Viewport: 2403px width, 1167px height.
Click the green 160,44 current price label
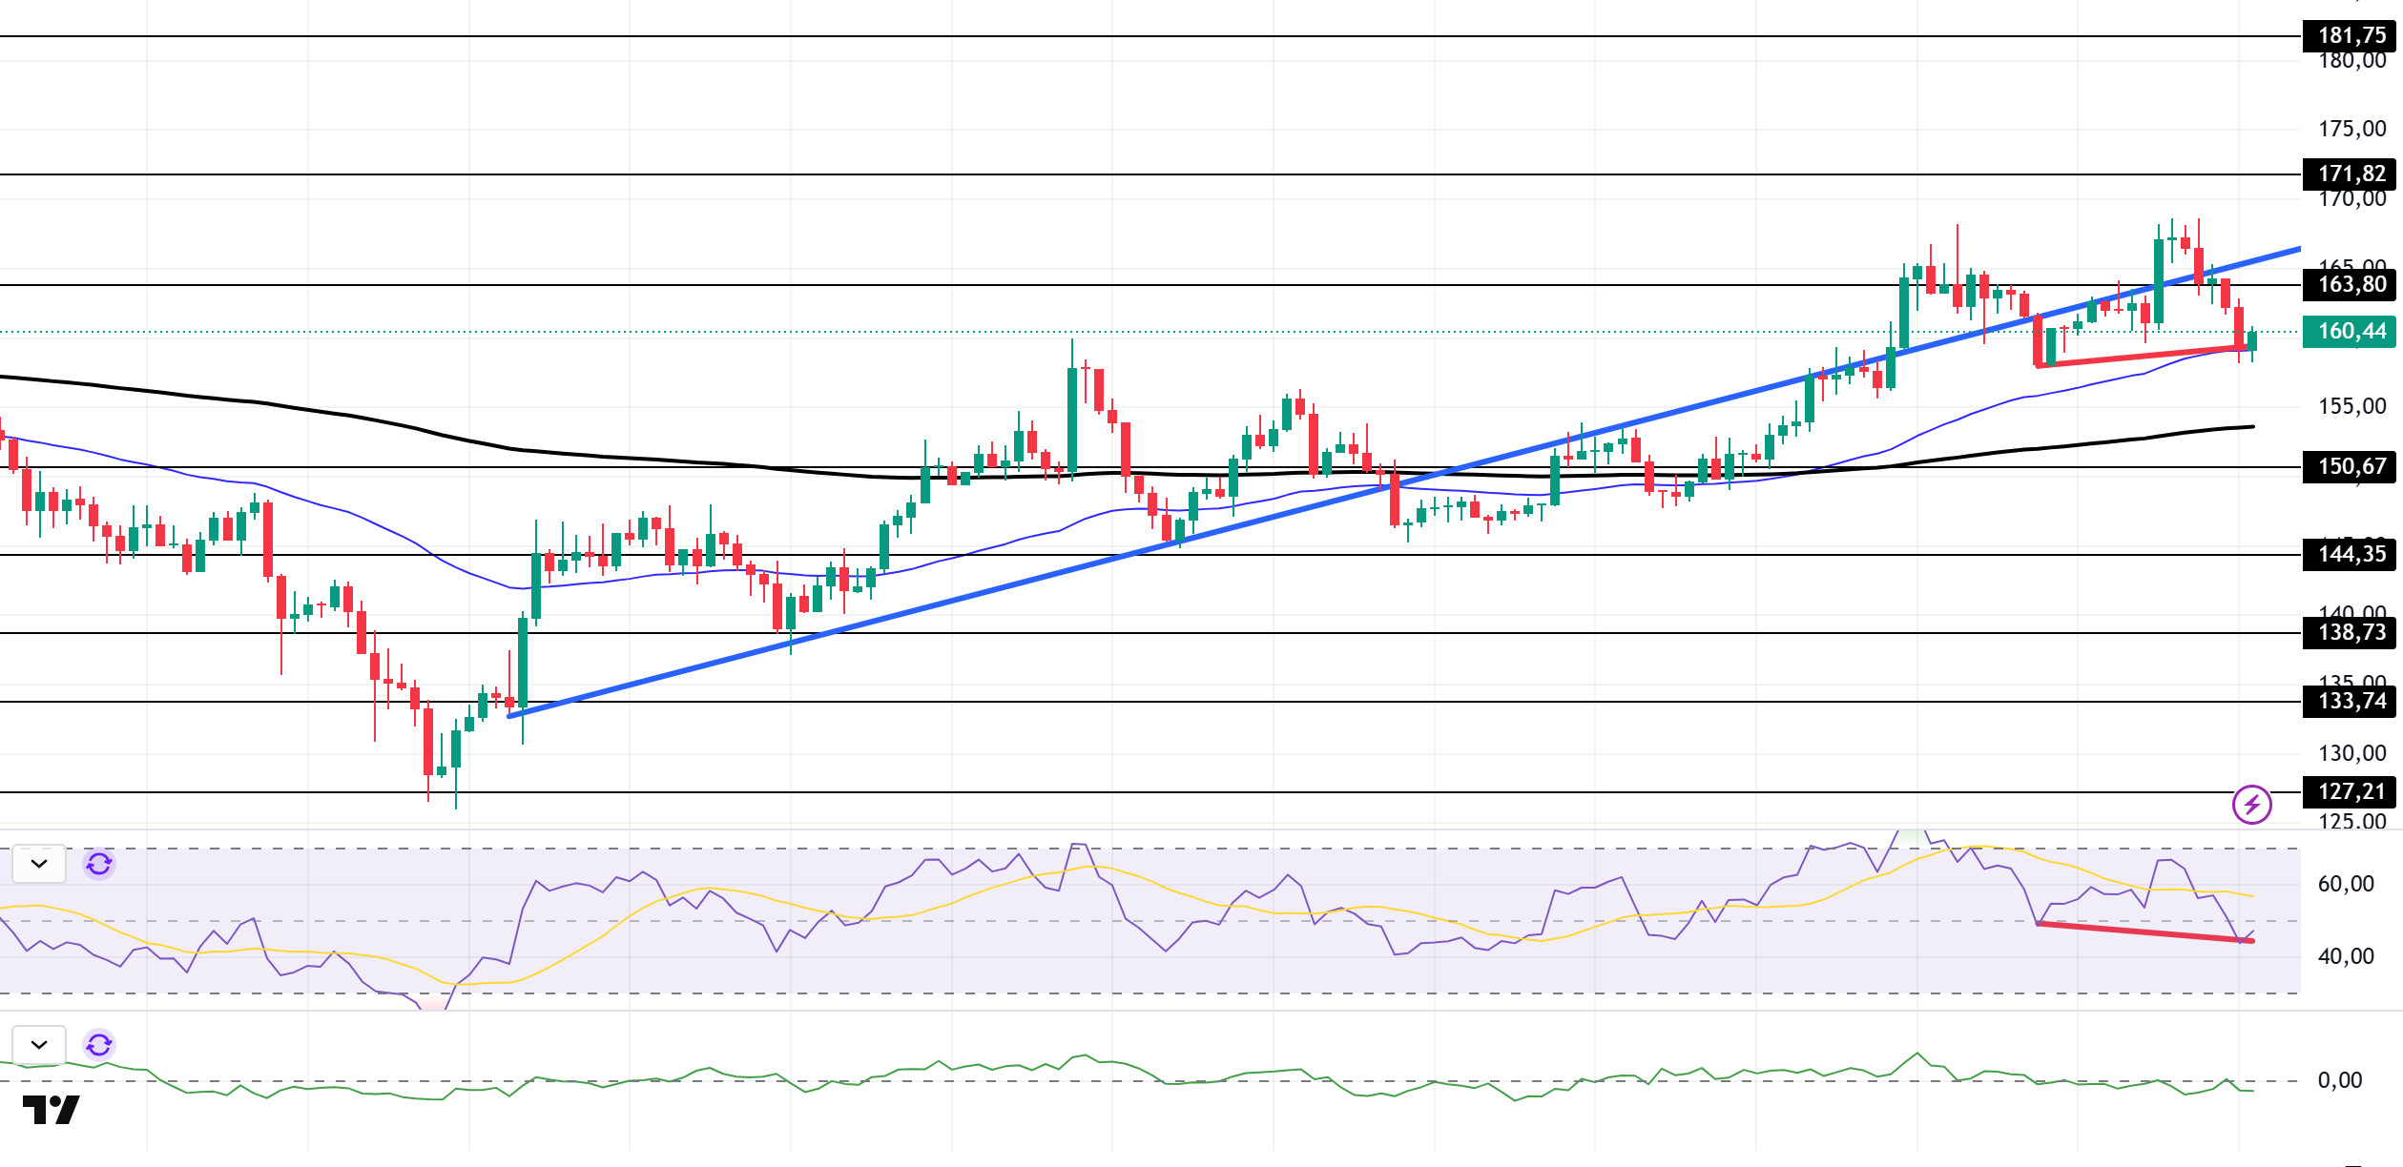2349,332
